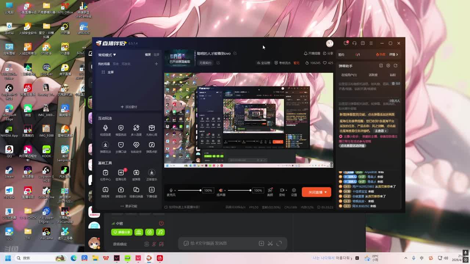Image resolution: width=470 pixels, height=264 pixels.
Task: Click the 点击查看活动详情 button
Action: point(352,146)
